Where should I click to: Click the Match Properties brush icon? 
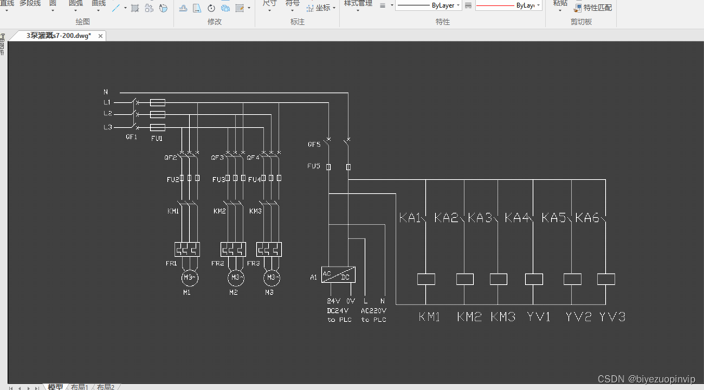click(578, 8)
